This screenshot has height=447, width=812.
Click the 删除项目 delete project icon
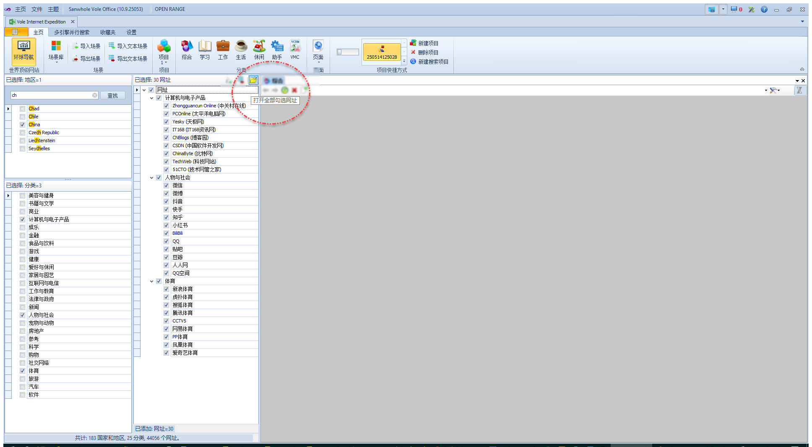click(413, 52)
